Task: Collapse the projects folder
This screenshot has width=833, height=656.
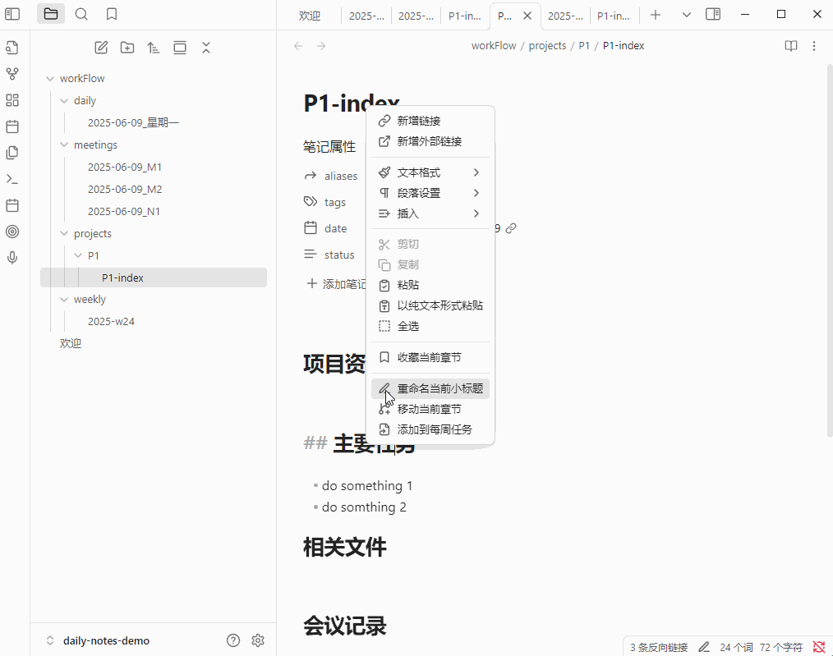Action: tap(64, 233)
